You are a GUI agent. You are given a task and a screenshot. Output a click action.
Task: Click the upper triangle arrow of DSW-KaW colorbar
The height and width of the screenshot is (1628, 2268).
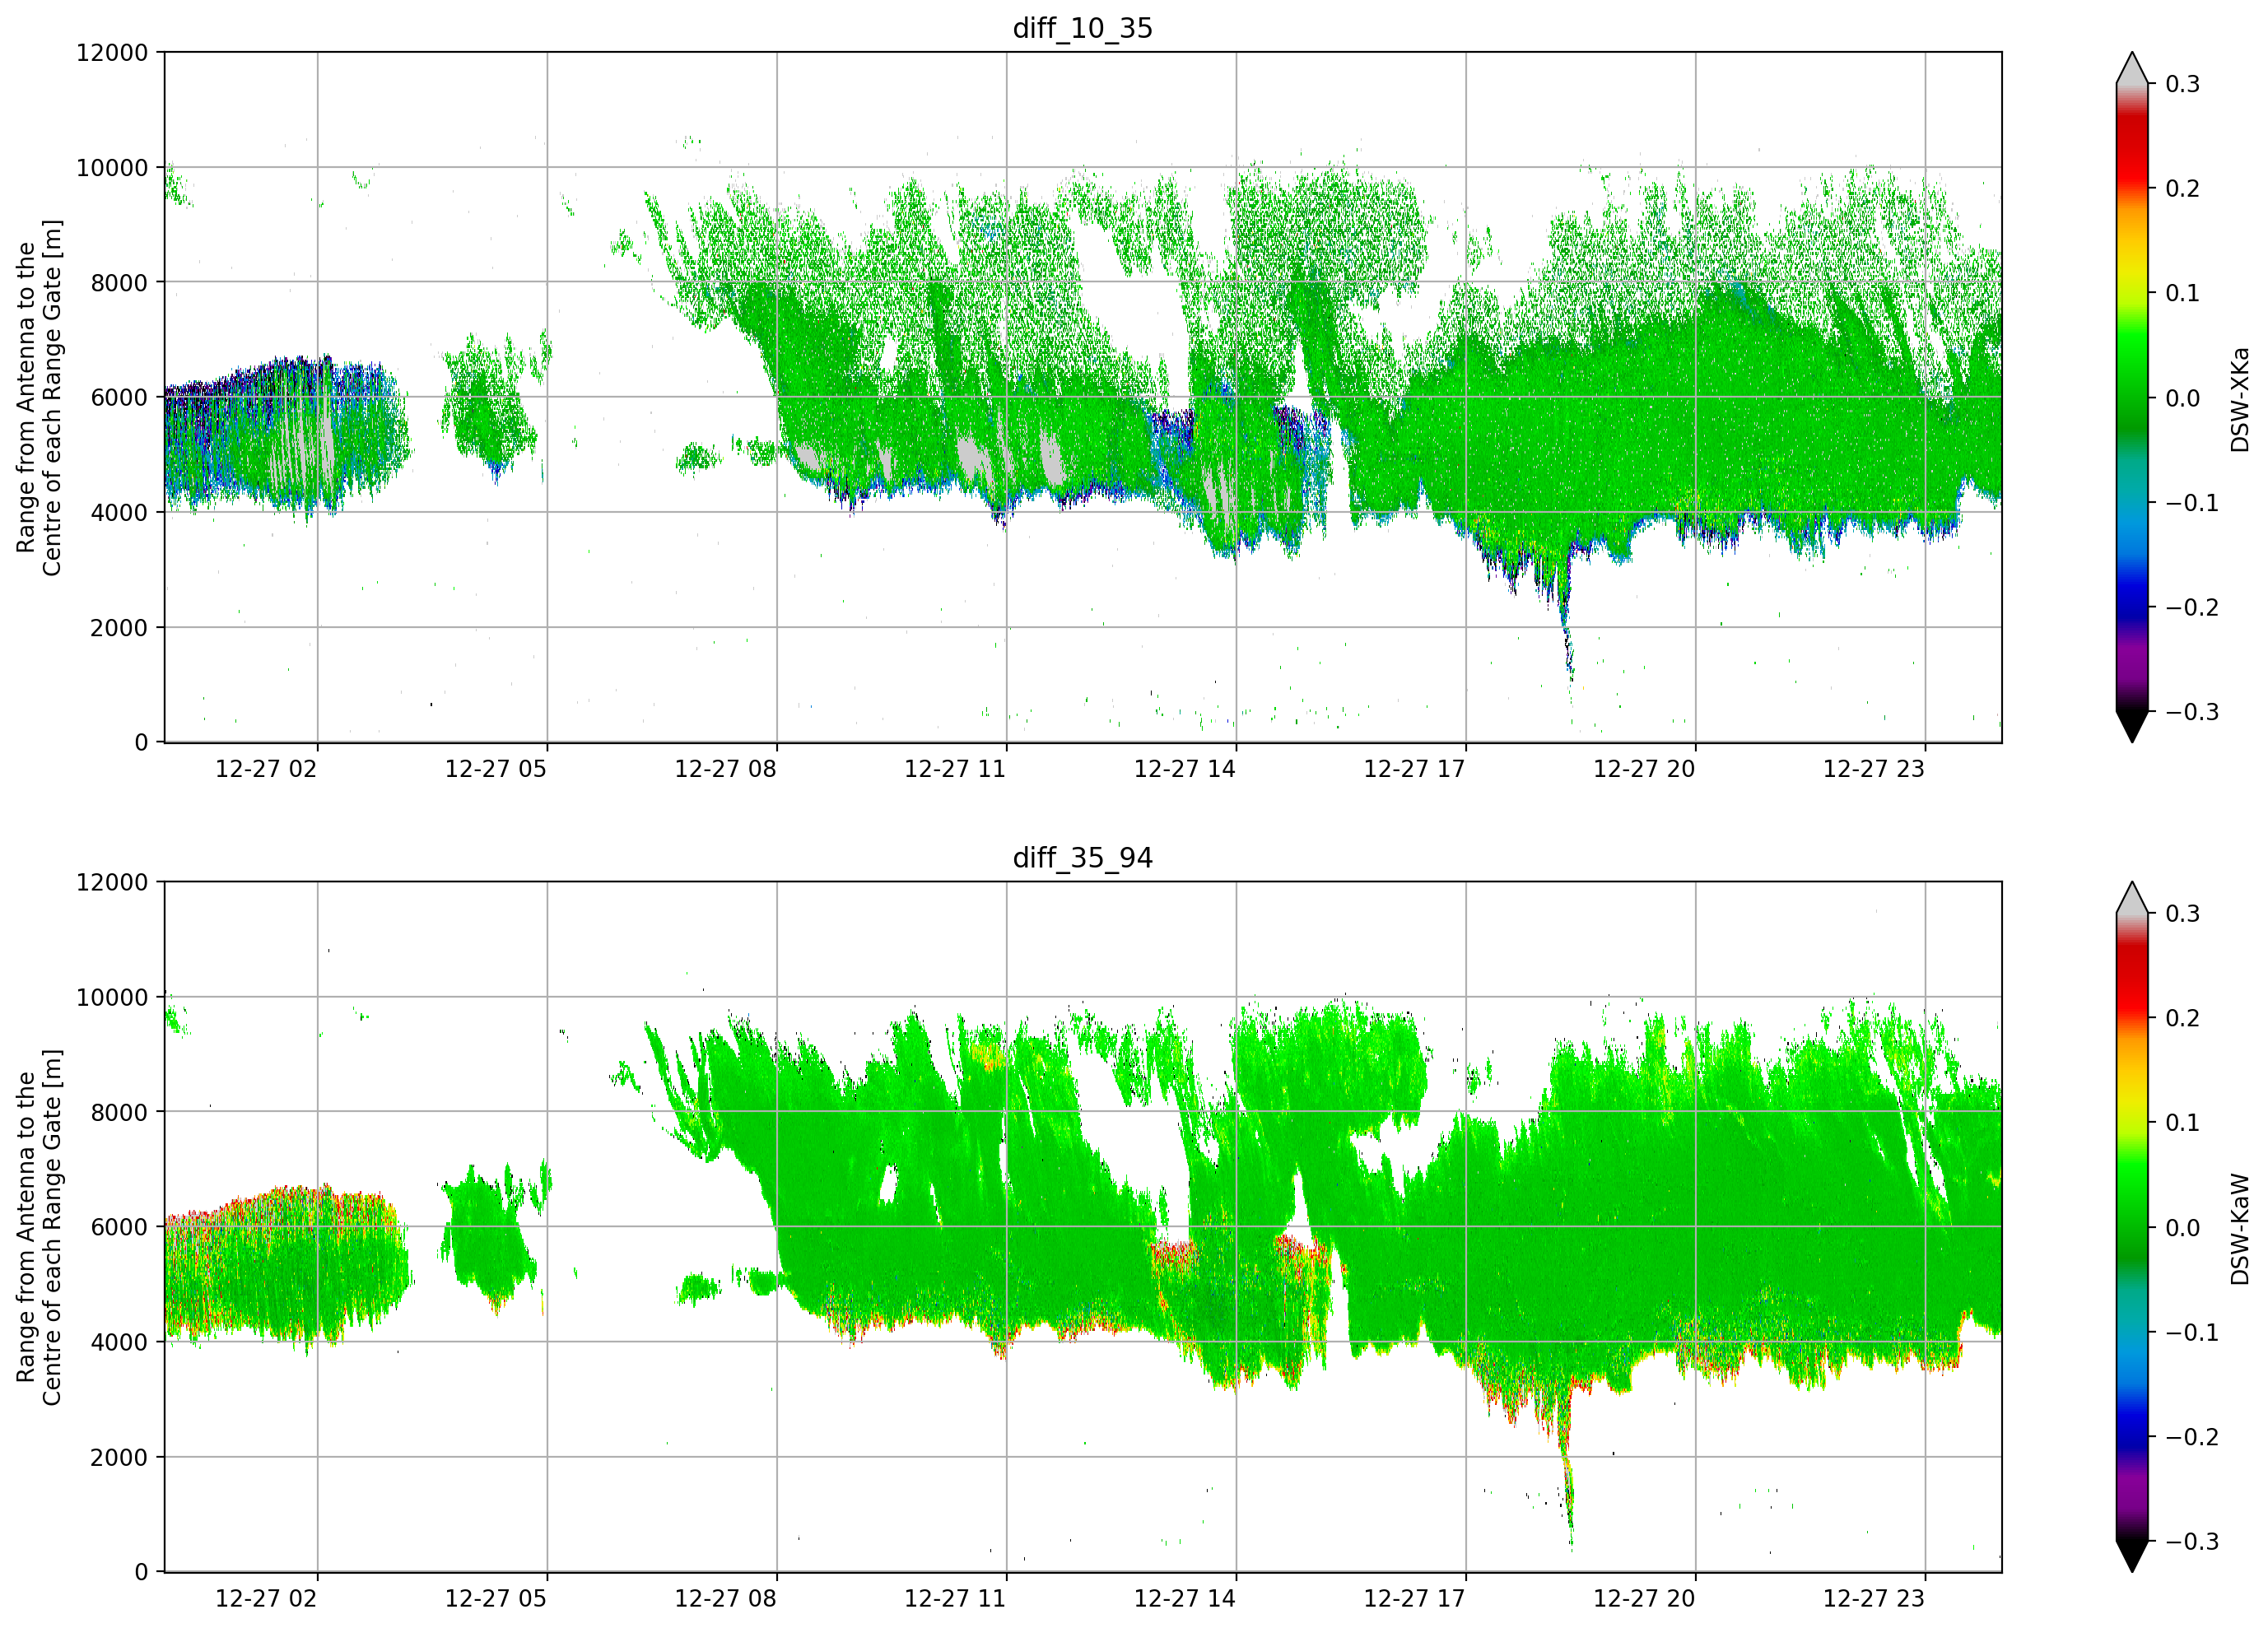(2132, 898)
